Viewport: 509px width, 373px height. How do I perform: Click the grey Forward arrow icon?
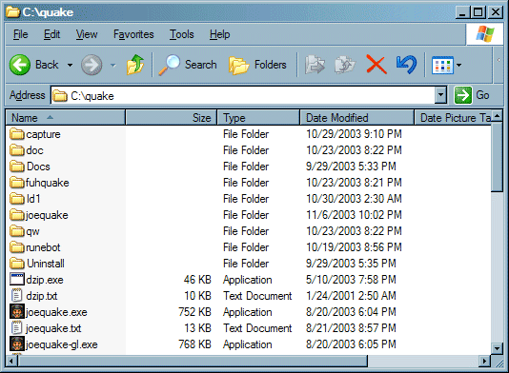point(92,65)
